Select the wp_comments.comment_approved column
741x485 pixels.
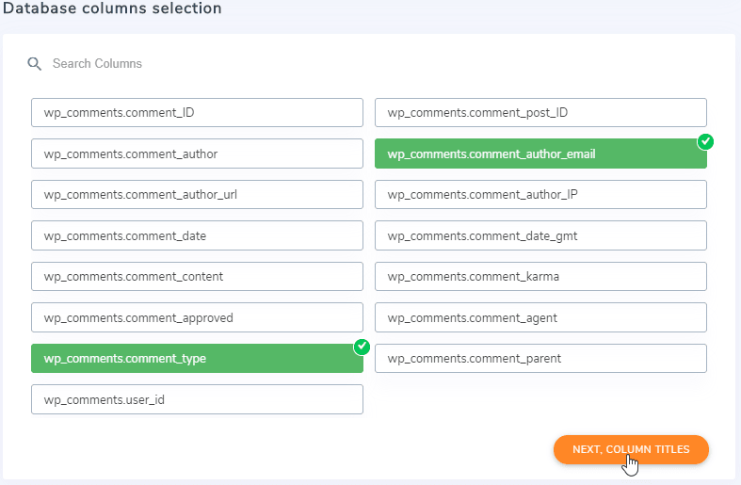197,317
